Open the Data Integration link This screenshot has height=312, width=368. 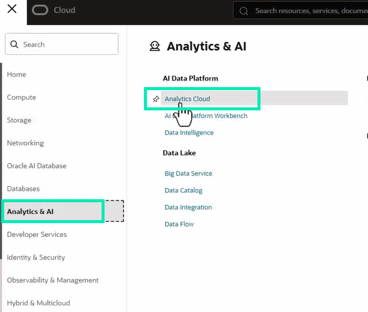click(188, 207)
